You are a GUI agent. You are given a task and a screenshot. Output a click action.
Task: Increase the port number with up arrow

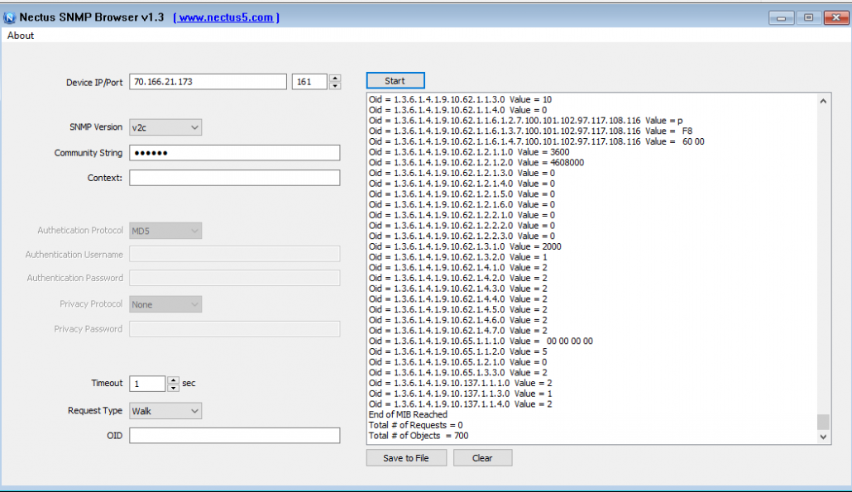point(335,79)
